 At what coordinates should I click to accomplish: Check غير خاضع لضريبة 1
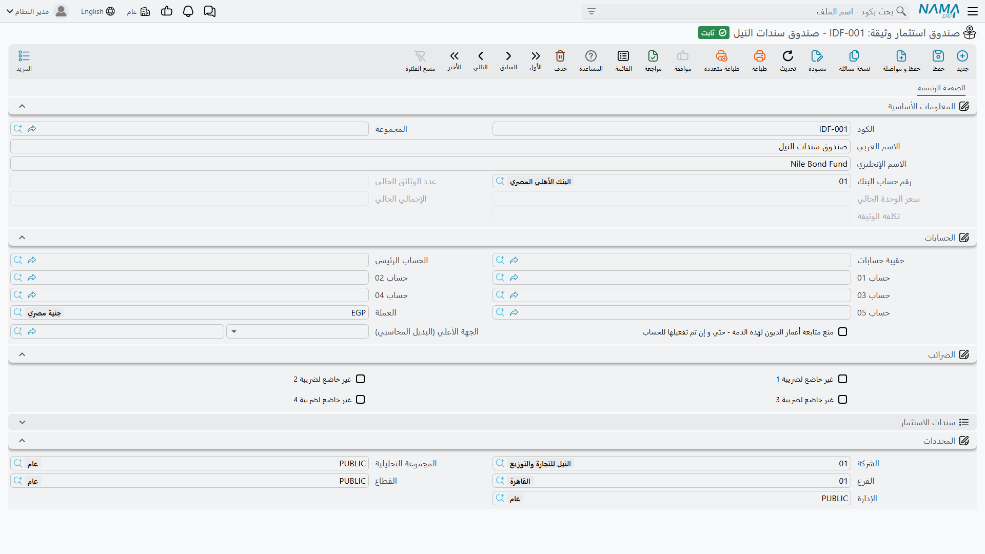[x=842, y=379]
